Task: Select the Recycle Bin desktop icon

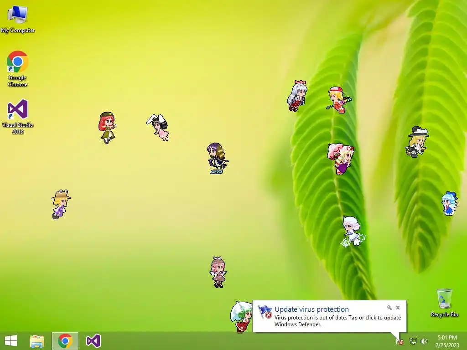Action: [x=444, y=303]
